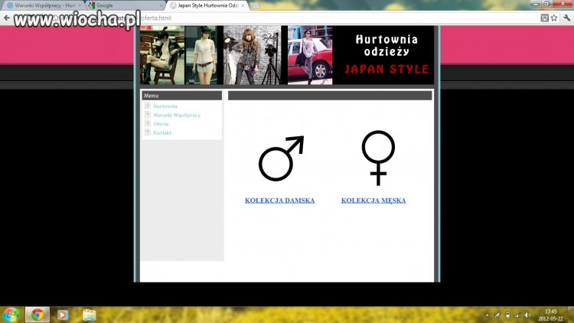Check the network signal tray icon
The width and height of the screenshot is (574, 323).
point(517,315)
